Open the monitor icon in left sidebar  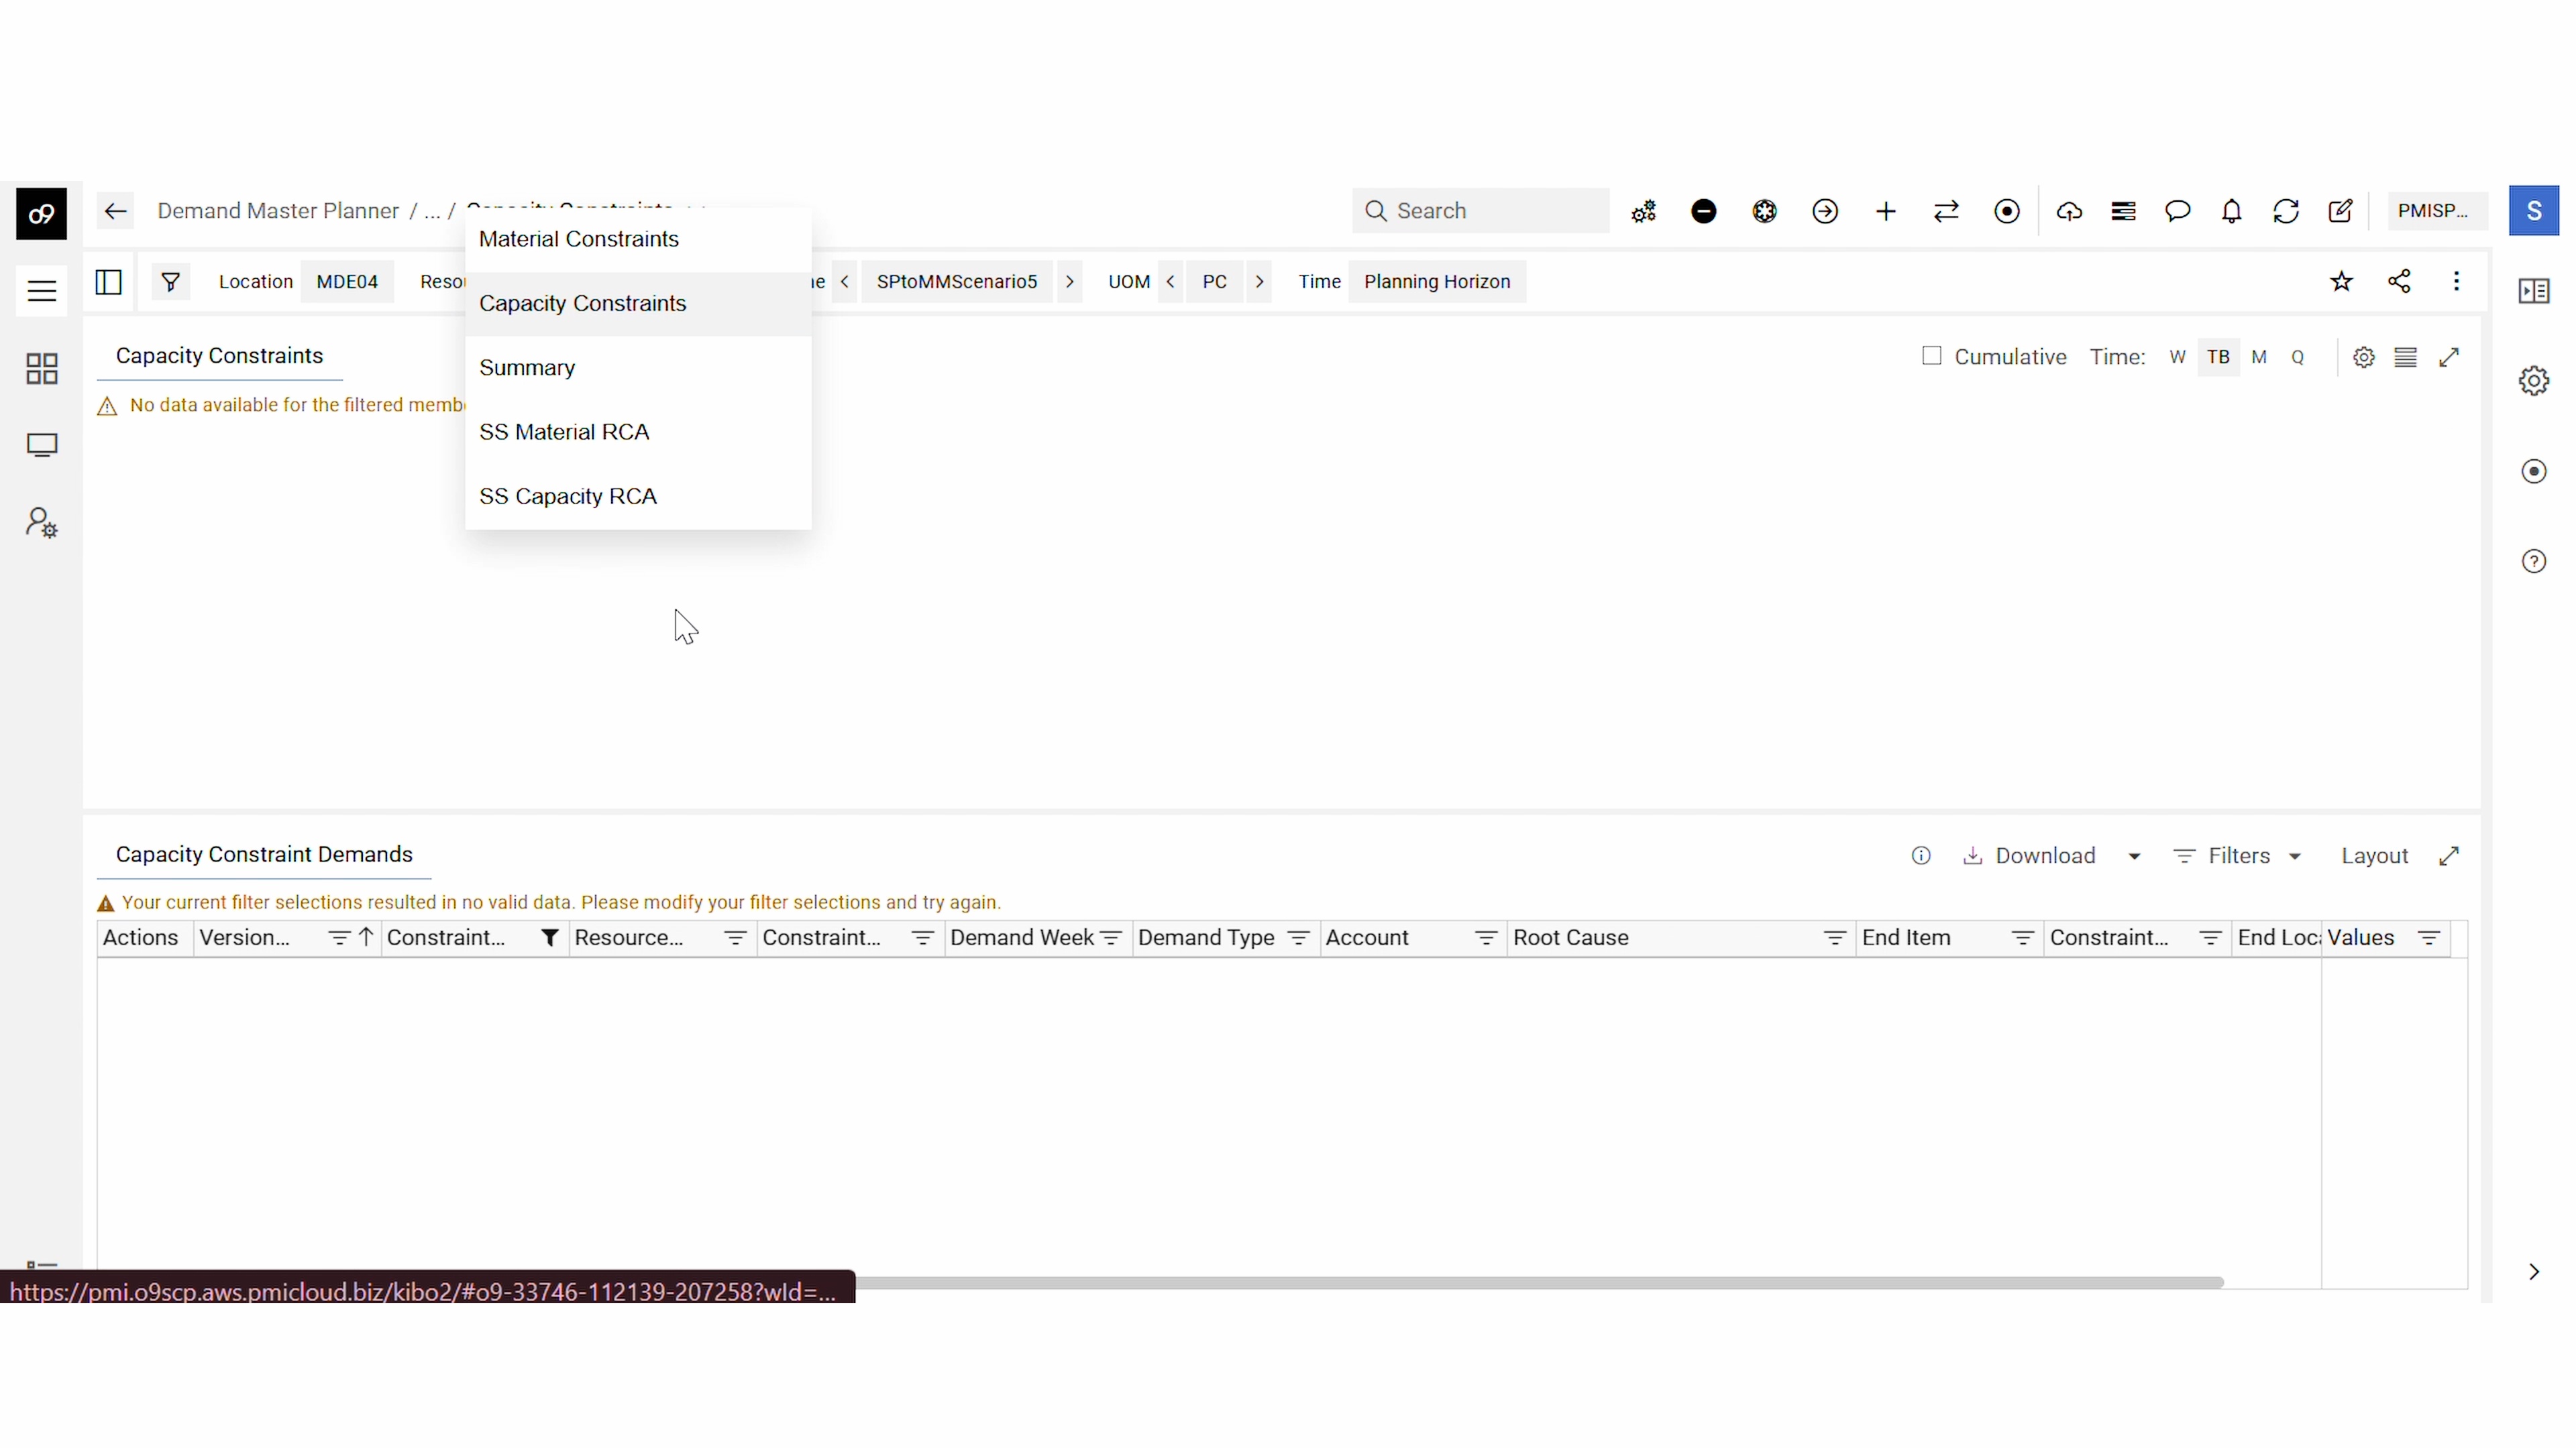tap(41, 446)
